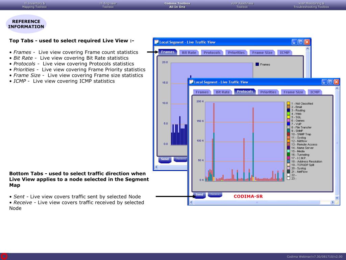Viewport: 346px width, 260px height.
Task: Click Remote Access legend swatch
Action: coord(289,144)
